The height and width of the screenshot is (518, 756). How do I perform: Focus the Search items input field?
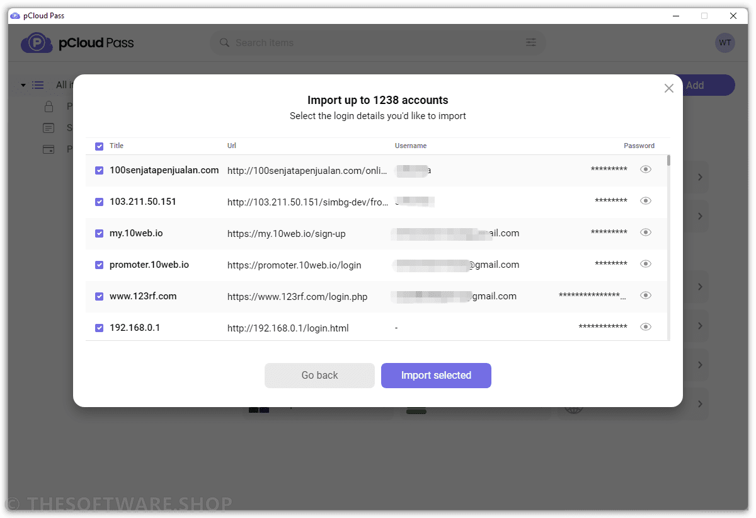(x=378, y=43)
